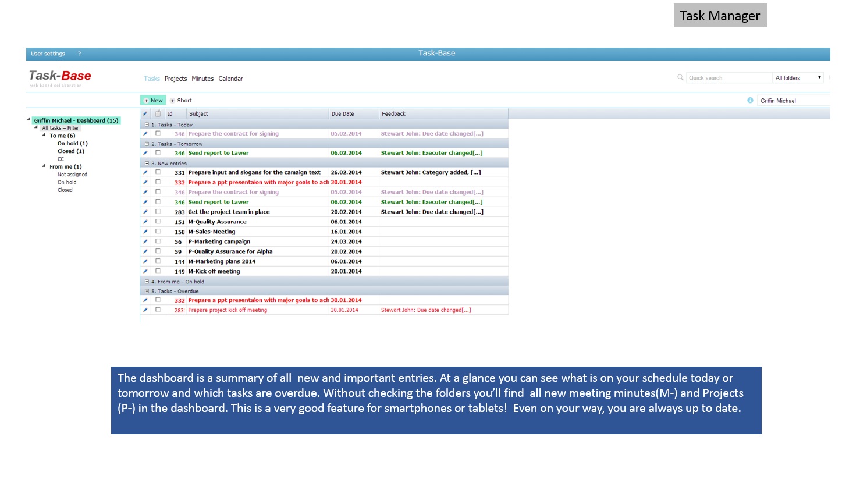Screen dimensions: 860x483
Task: Open the Calendar menu
Action: coord(230,79)
